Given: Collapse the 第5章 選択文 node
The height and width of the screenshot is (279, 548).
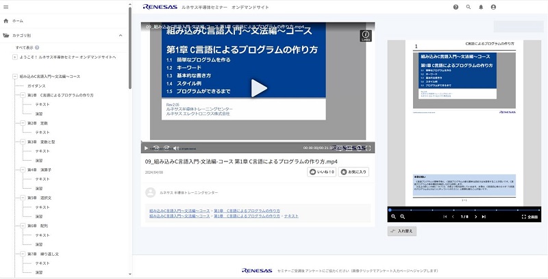Looking at the screenshot, I should pyautogui.click(x=23, y=198).
